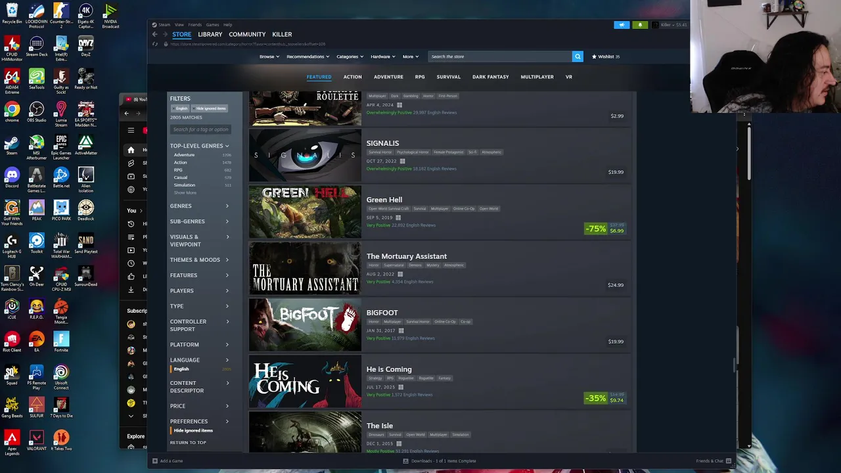Screen dimensions: 841x473
Task: Uncheck Hide ignored items preference
Action: (193, 430)
